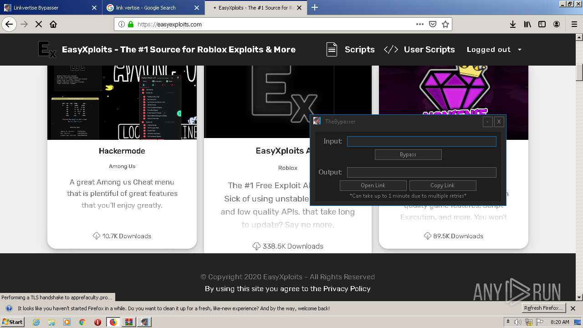This screenshot has height=328, width=583.
Task: Close the Google Search tab
Action: click(x=197, y=8)
